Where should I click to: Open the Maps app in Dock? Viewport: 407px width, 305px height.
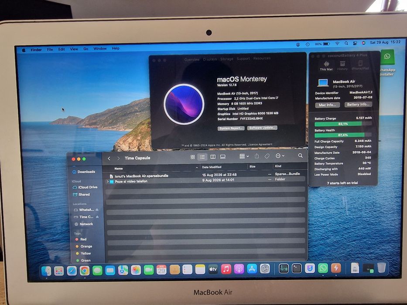coord(123,271)
